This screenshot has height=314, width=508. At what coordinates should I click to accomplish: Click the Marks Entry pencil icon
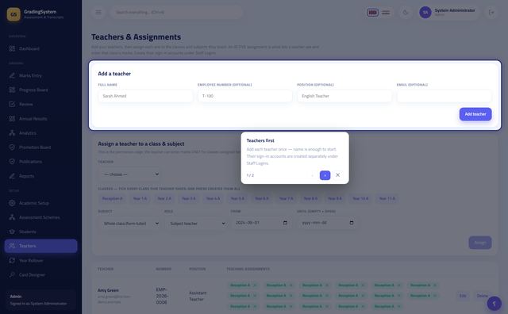tap(12, 75)
